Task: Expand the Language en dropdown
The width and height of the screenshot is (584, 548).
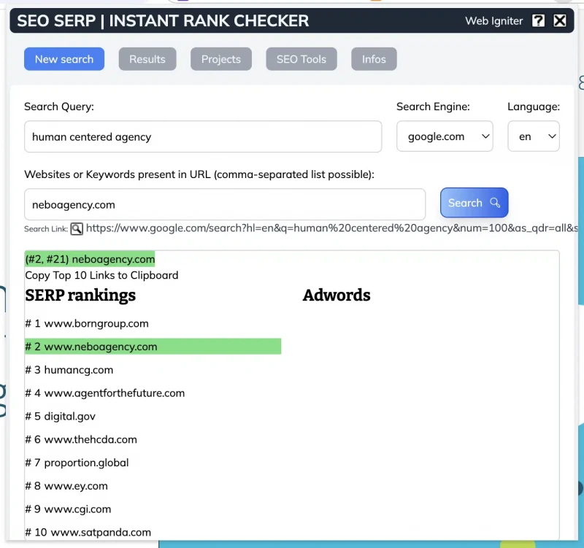Action: [534, 136]
